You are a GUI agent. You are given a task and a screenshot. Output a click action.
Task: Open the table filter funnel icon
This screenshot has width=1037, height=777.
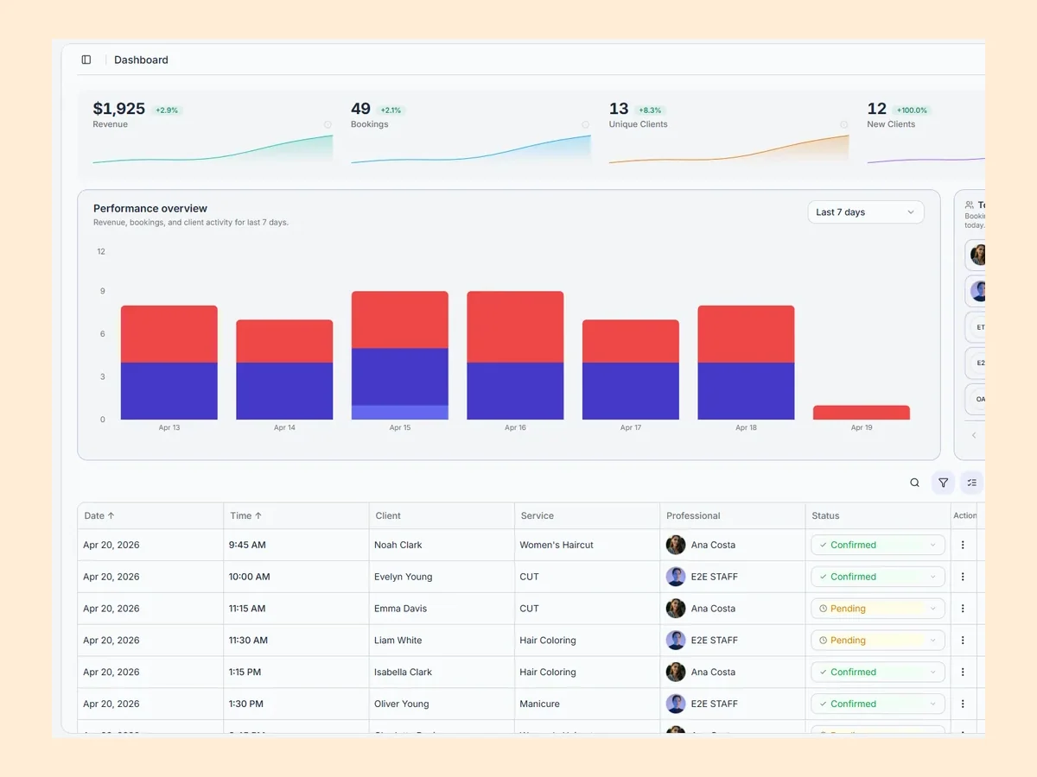(943, 483)
